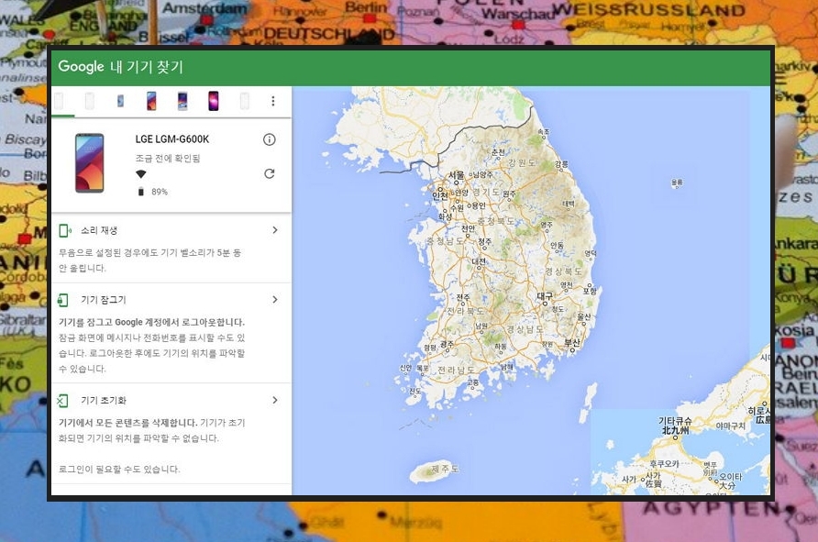Click the 로그인이 필요할 수도 있습니다 note
This screenshot has height=542, width=818.
tap(119, 469)
